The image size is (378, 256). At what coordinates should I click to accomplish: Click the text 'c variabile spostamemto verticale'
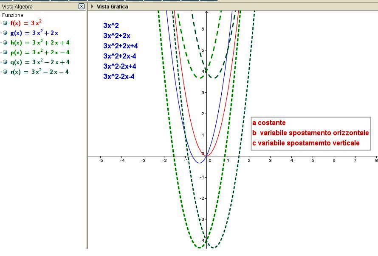tap(306, 143)
